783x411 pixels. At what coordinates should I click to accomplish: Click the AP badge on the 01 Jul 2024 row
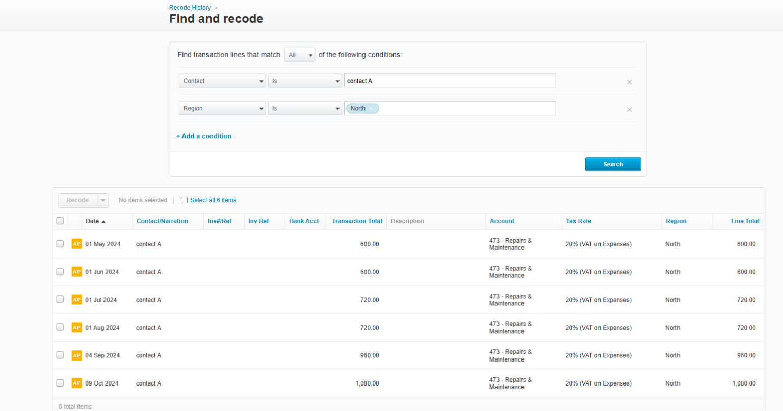click(x=76, y=300)
